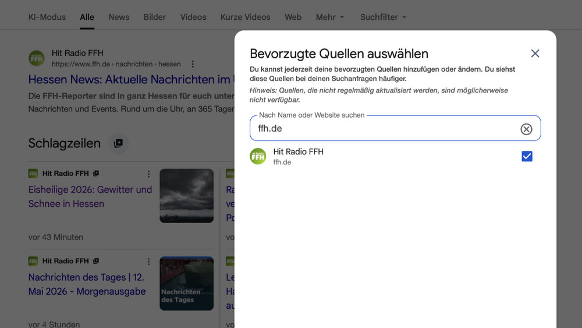Expand the Mehr dropdown
This screenshot has height=328, width=582.
[x=330, y=17]
